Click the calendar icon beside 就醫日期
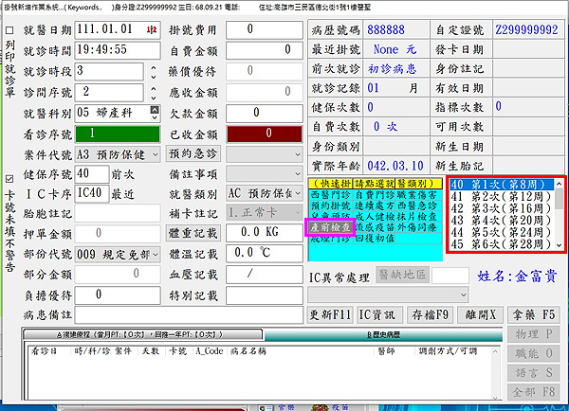The image size is (569, 411). click(152, 29)
